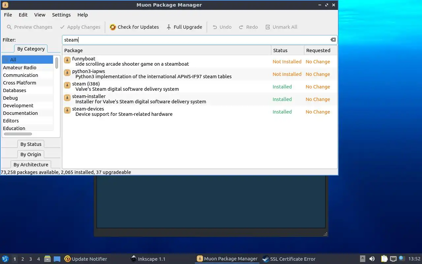Viewport: 422px width, 264px height.
Task: Open the Settings menu
Action: pyautogui.click(x=61, y=15)
